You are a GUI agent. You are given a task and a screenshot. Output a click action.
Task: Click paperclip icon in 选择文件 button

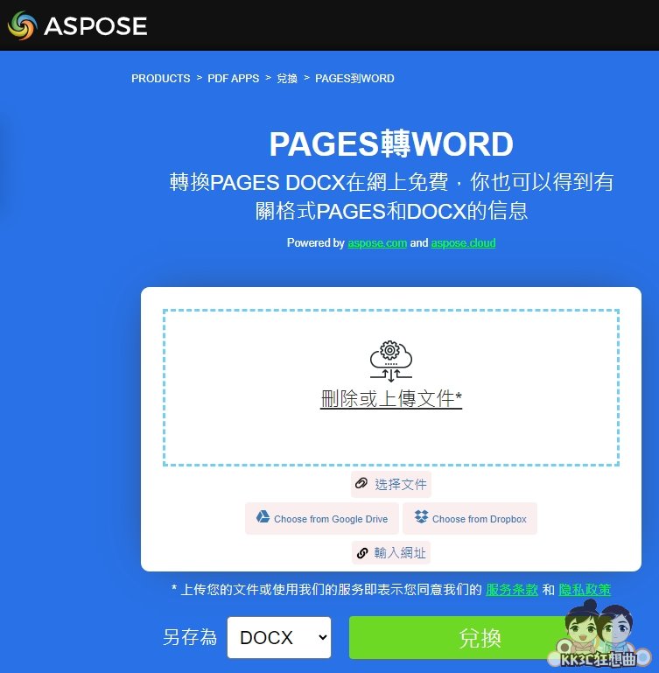point(361,483)
